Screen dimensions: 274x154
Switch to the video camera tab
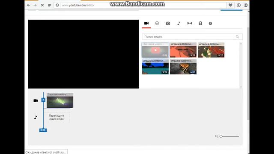pos(146,23)
